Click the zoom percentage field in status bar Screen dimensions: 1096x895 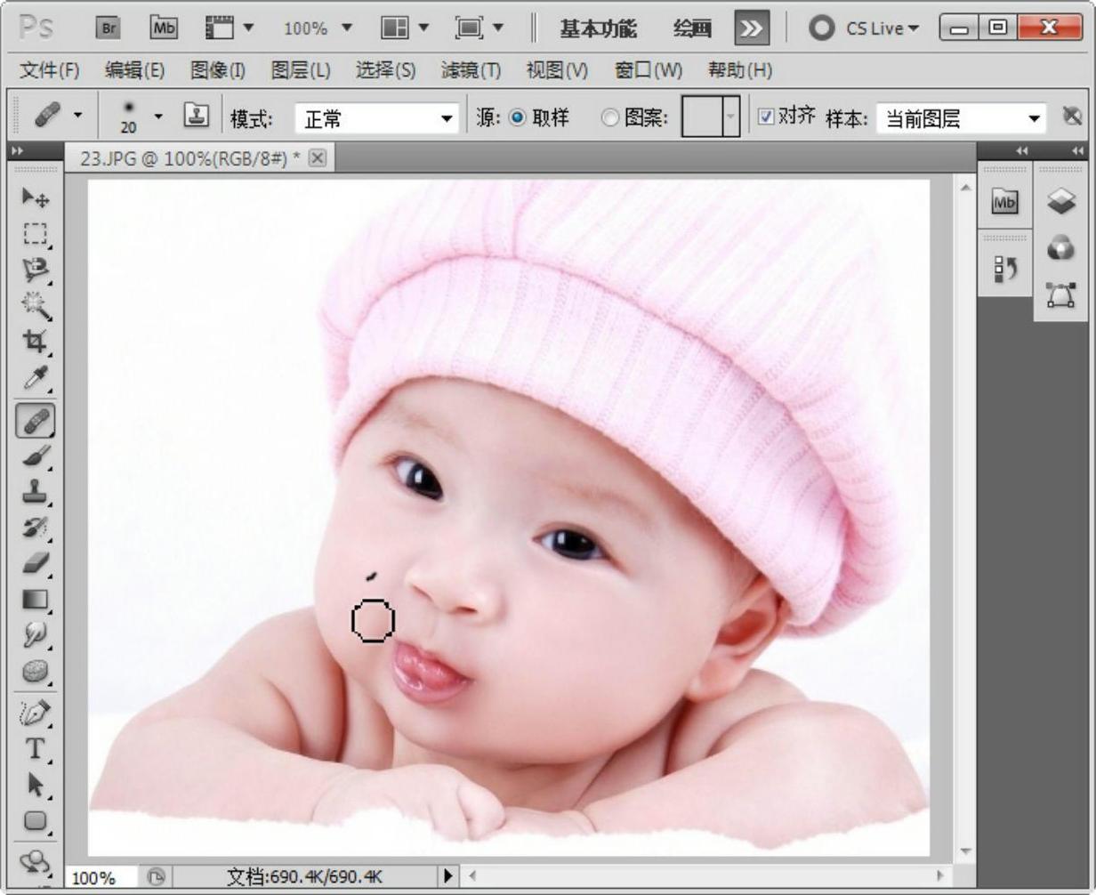101,877
